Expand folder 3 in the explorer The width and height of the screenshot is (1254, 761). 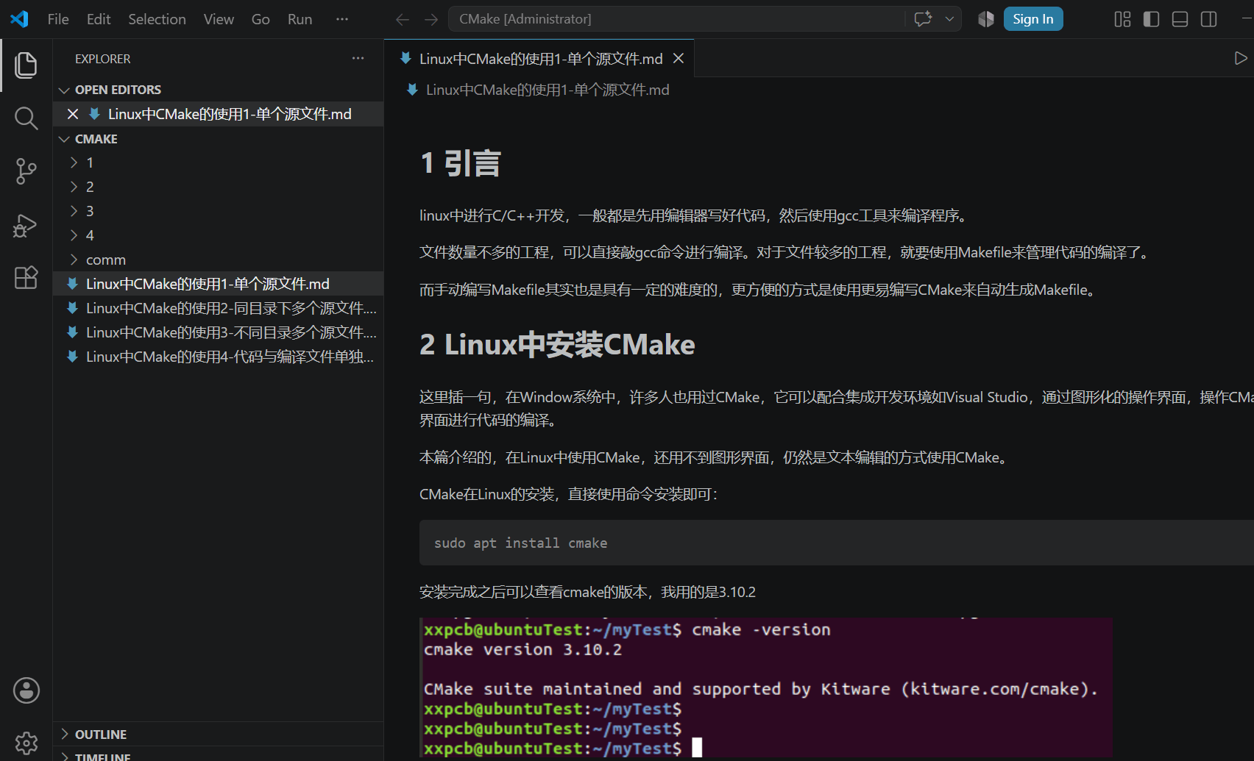(x=74, y=211)
